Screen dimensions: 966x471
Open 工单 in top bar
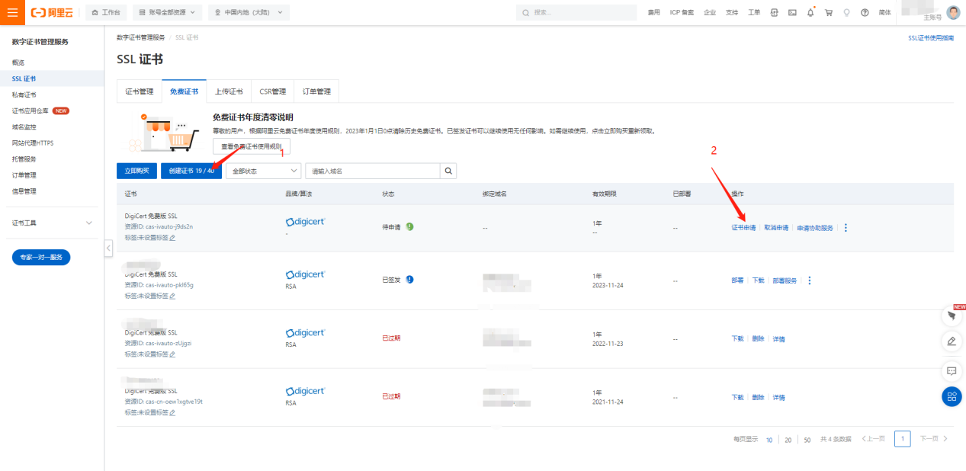[754, 13]
